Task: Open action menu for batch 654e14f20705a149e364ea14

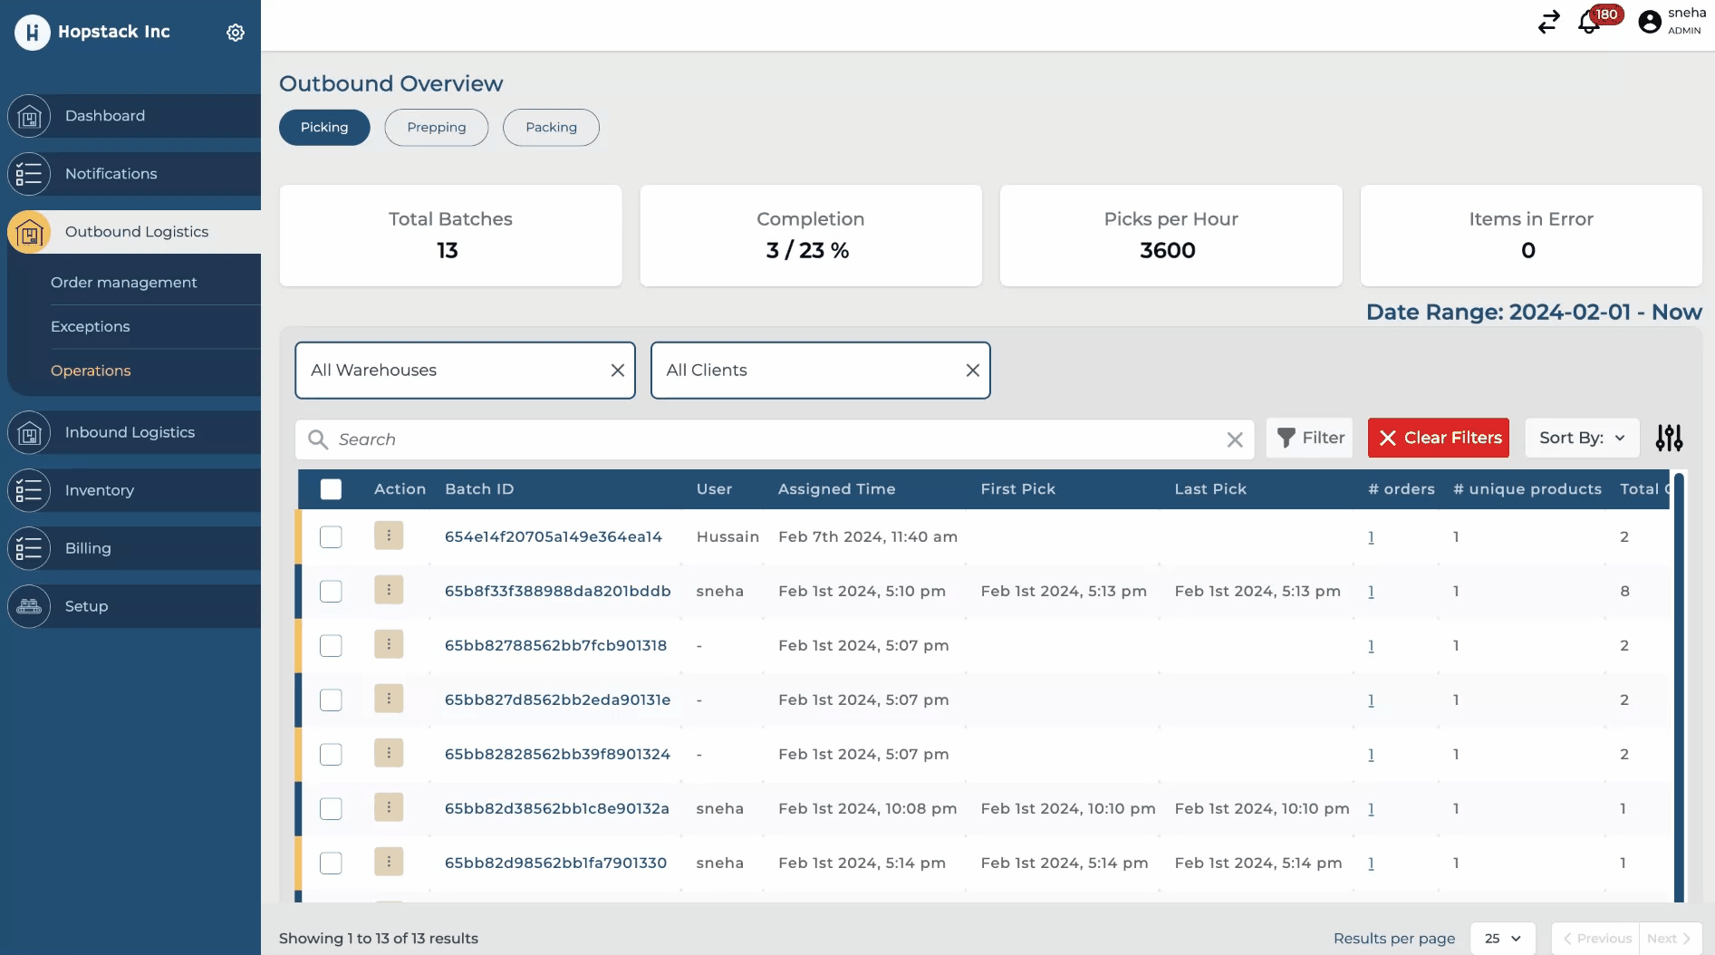Action: pyautogui.click(x=389, y=536)
